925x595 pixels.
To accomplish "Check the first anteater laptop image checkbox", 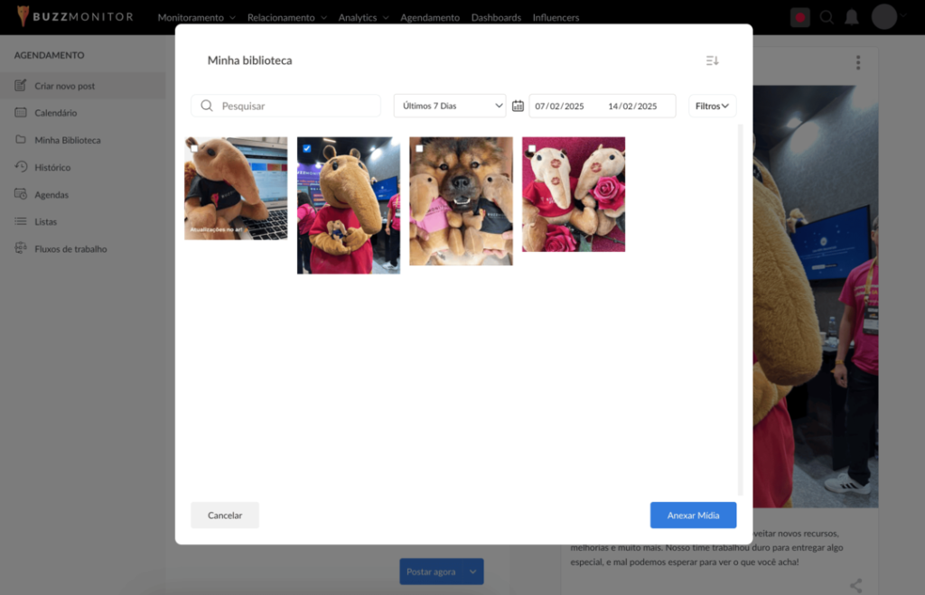I will (194, 148).
